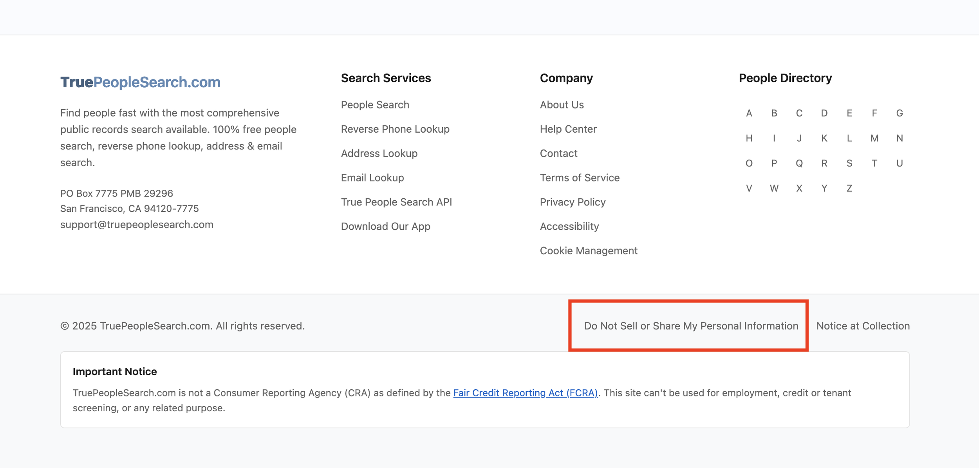Open True People Search API link
979x468 pixels.
click(396, 202)
